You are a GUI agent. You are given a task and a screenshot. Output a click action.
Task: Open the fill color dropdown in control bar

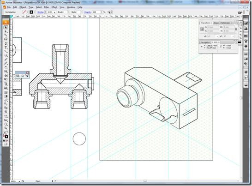pyautogui.click(x=27, y=12)
